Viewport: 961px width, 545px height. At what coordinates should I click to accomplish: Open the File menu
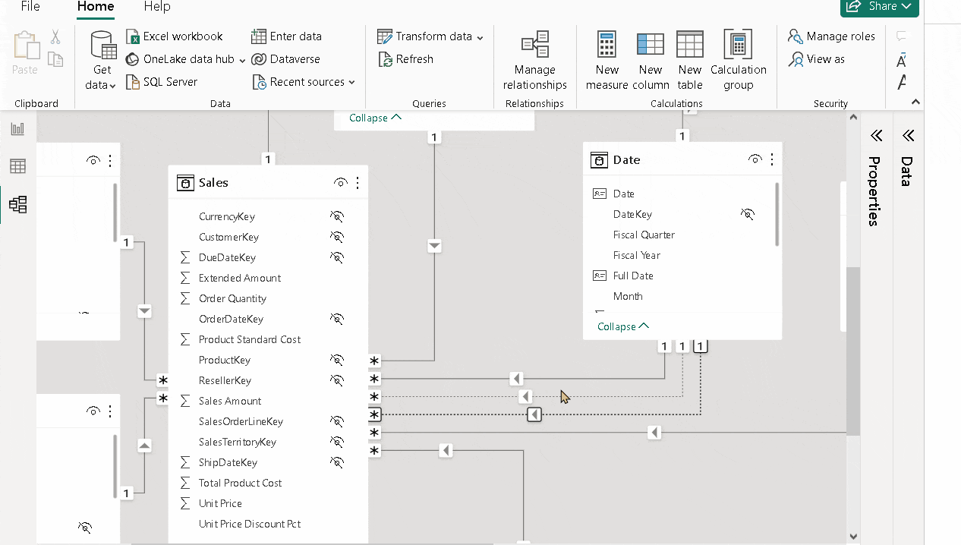(30, 7)
